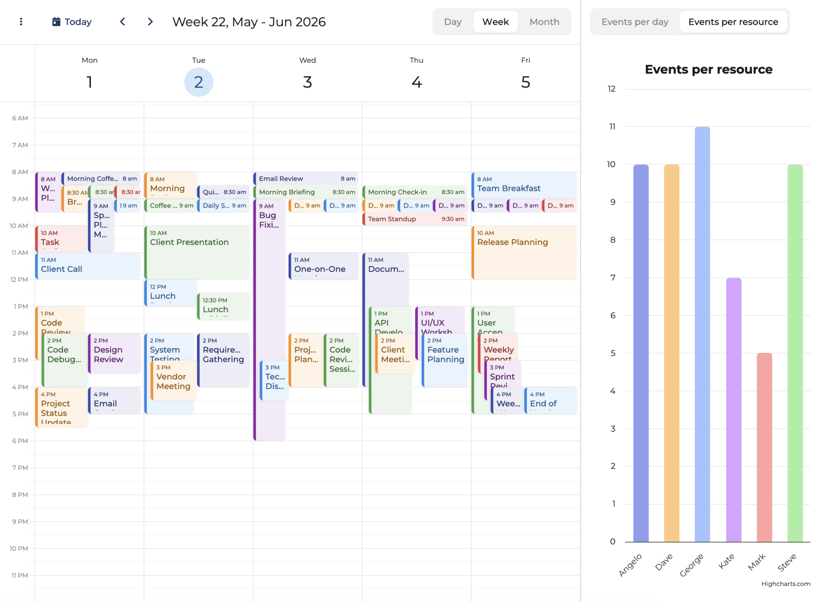The width and height of the screenshot is (833, 602).
Task: Switch to Day view
Action: click(x=452, y=22)
